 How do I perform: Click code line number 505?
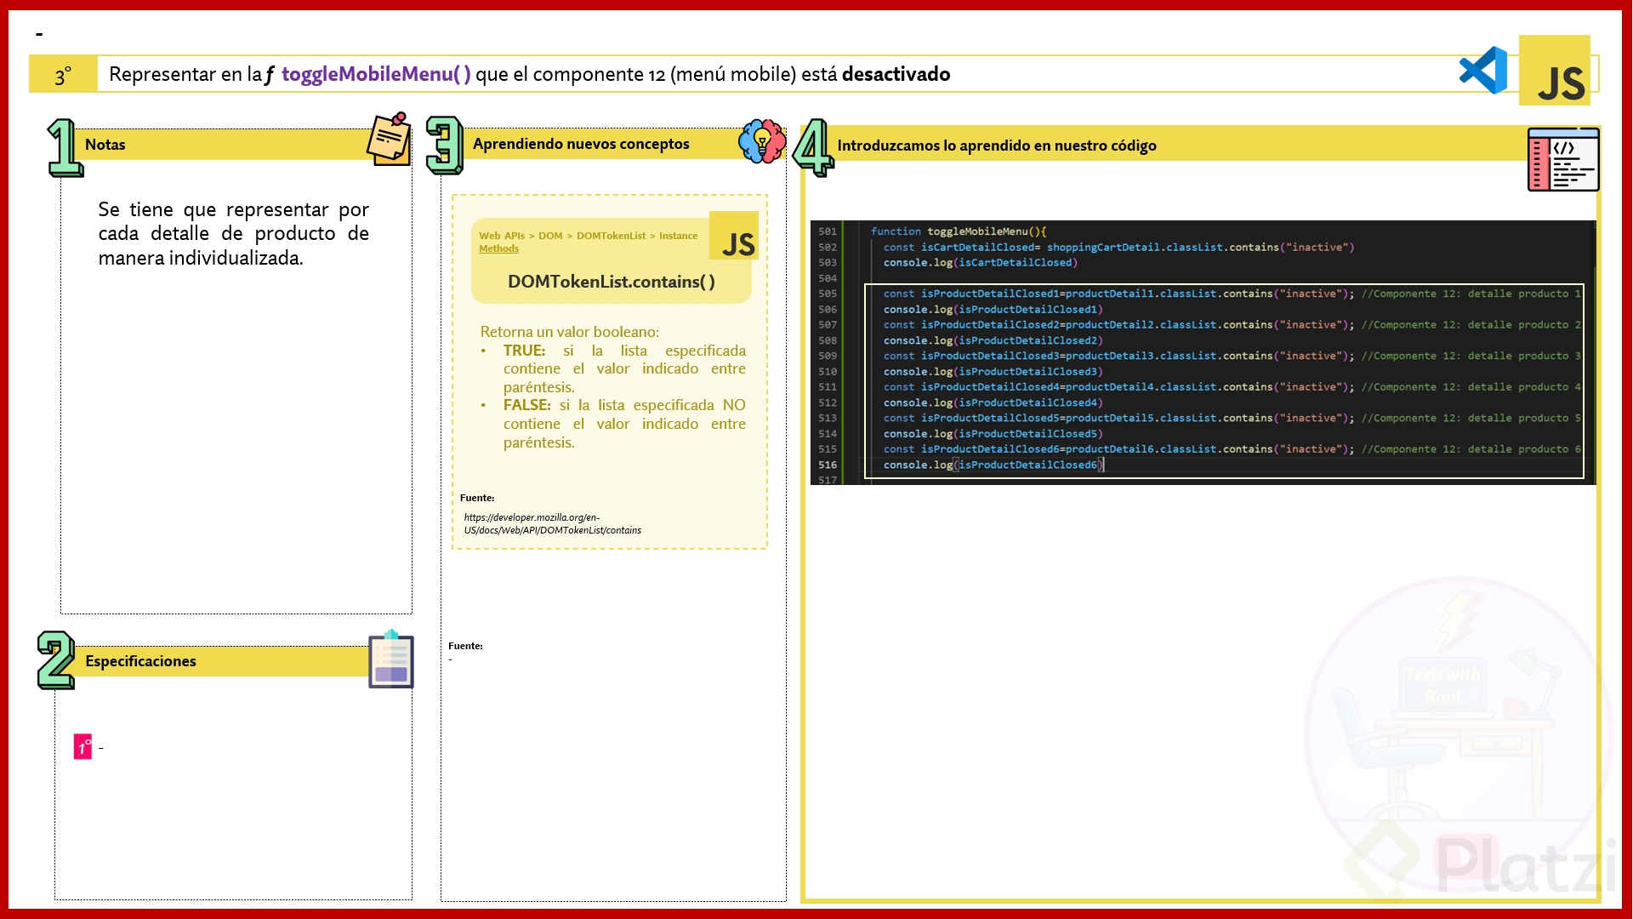coord(828,294)
